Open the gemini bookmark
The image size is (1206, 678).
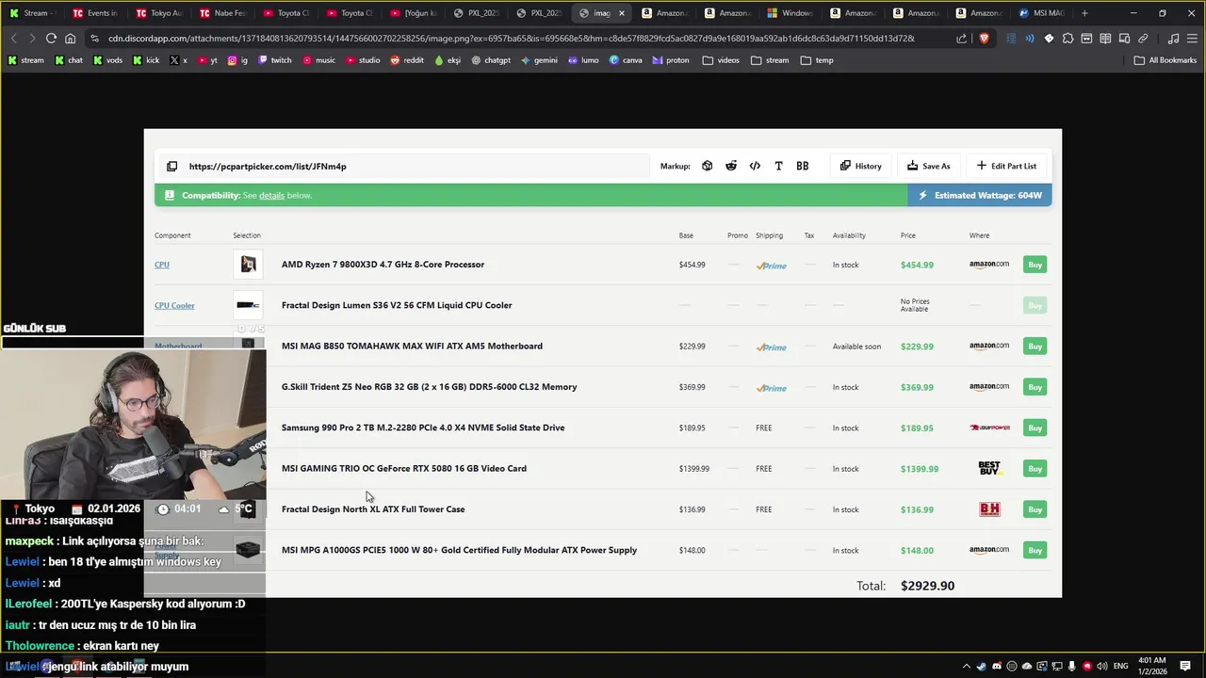(x=539, y=60)
